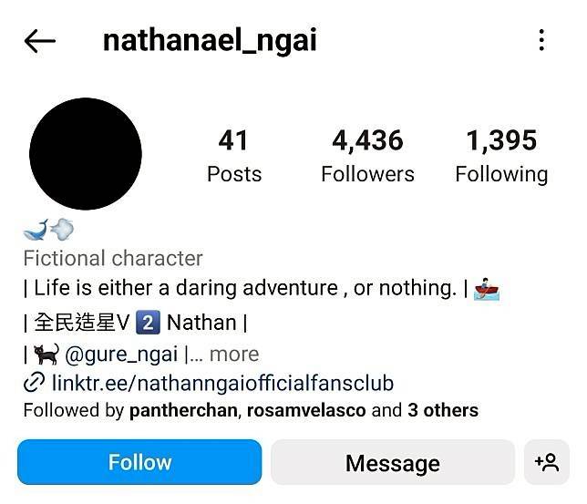Tap the chain link icon beside linktr.ee
The height and width of the screenshot is (504, 587).
[34, 382]
